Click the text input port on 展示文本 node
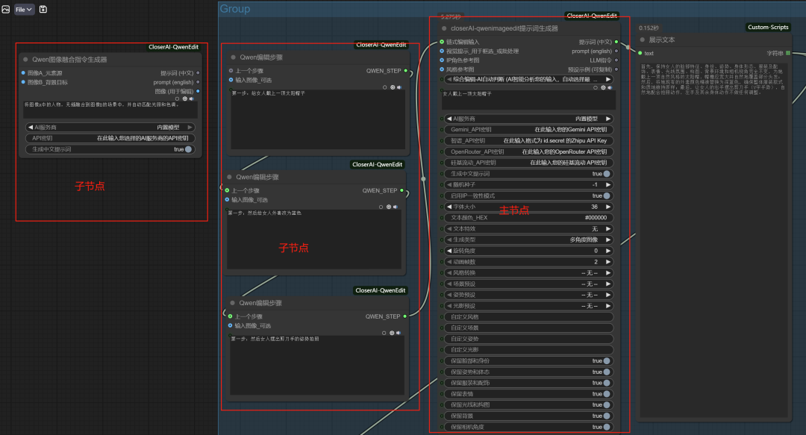The height and width of the screenshot is (435, 806). click(640, 53)
